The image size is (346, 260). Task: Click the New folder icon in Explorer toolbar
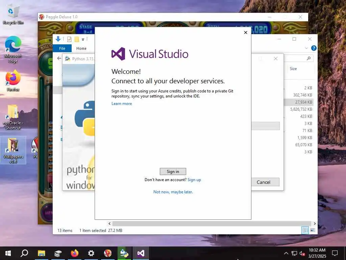(x=77, y=39)
